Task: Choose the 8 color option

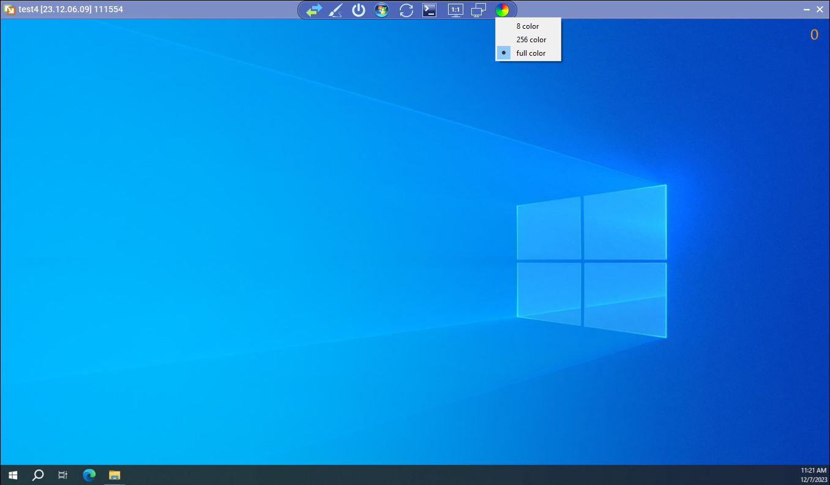Action: pos(528,26)
